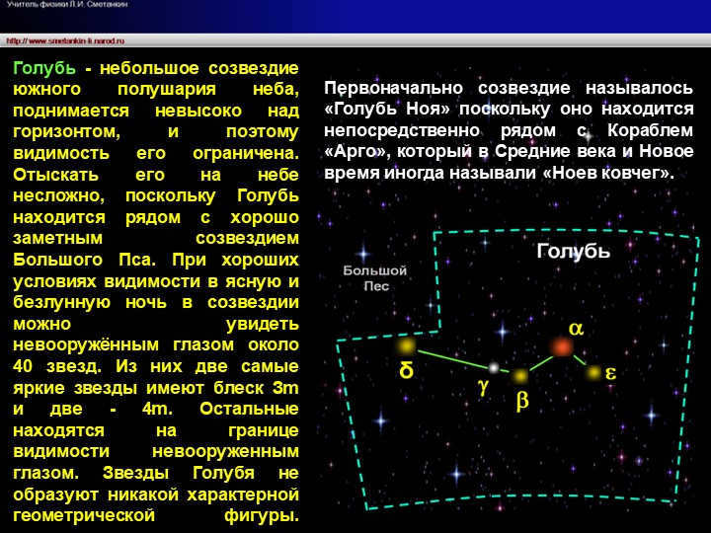Click the large δ letter label
Screen dimensions: 711x533
pos(406,372)
